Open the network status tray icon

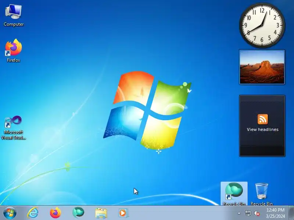(248, 213)
